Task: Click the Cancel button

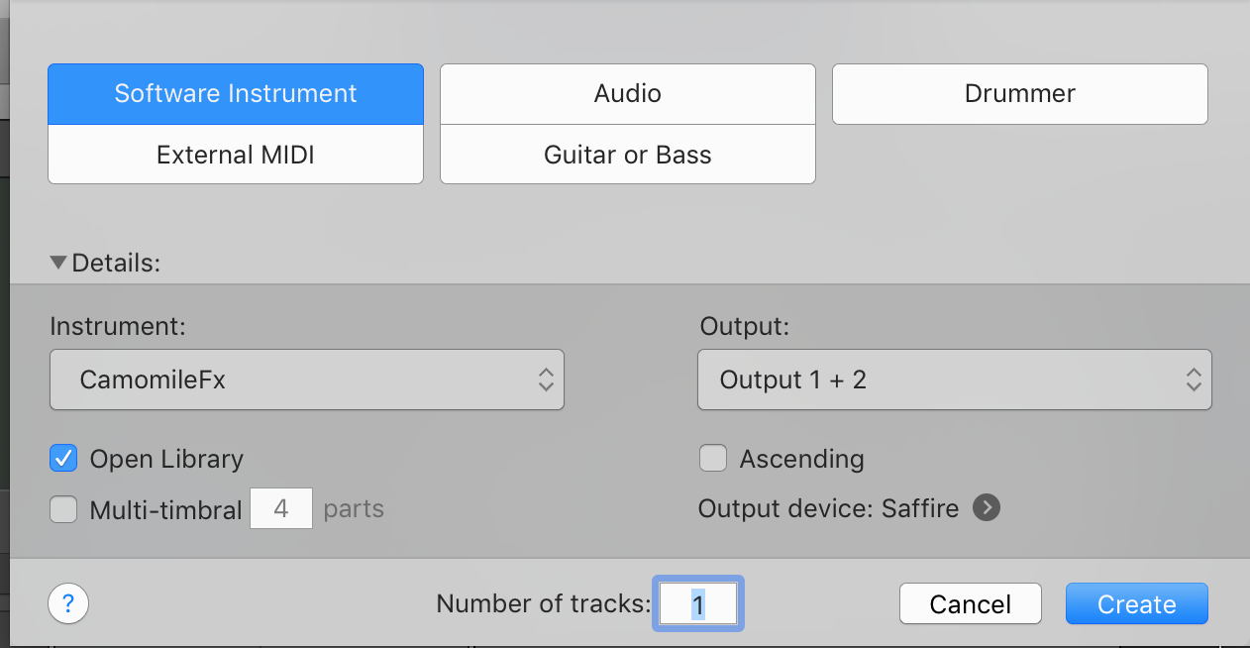Action: pyautogui.click(x=970, y=604)
